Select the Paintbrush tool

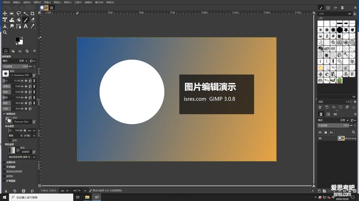pos(26,20)
